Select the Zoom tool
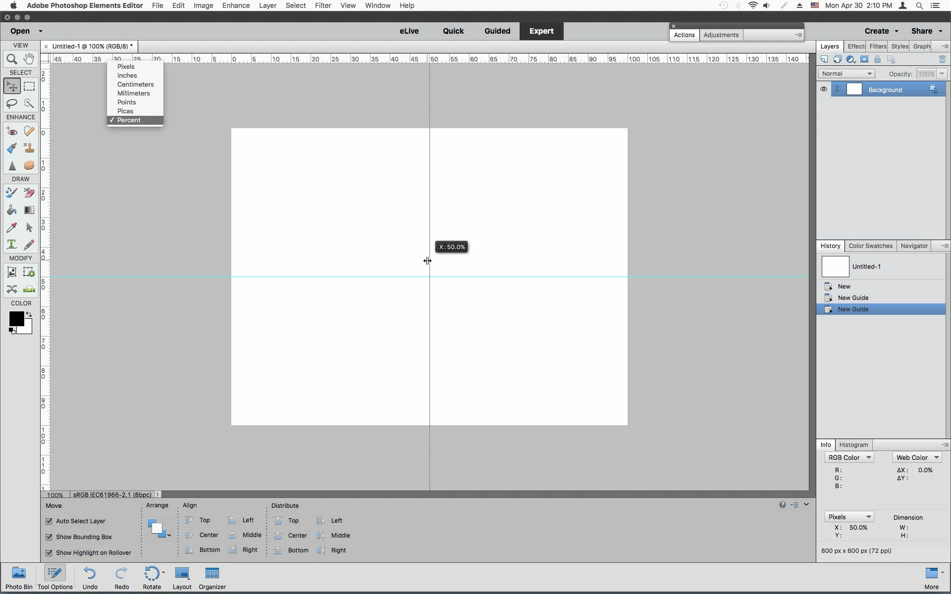The width and height of the screenshot is (951, 594). [x=12, y=59]
